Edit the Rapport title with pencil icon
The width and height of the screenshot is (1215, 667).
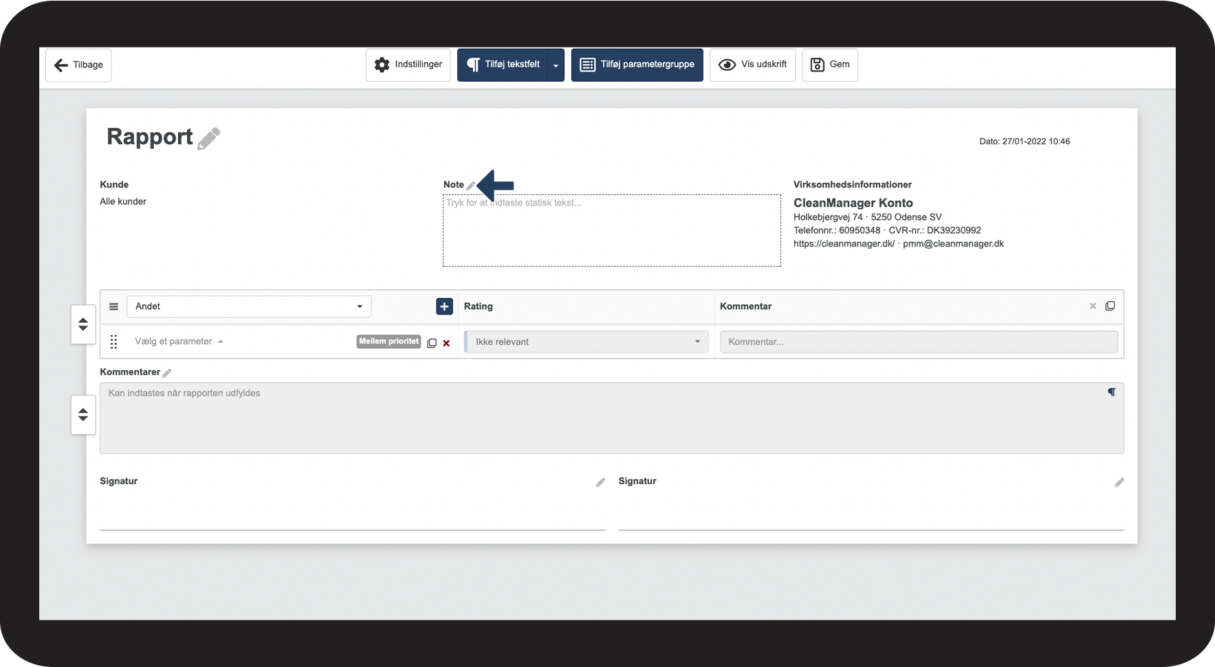coord(209,138)
